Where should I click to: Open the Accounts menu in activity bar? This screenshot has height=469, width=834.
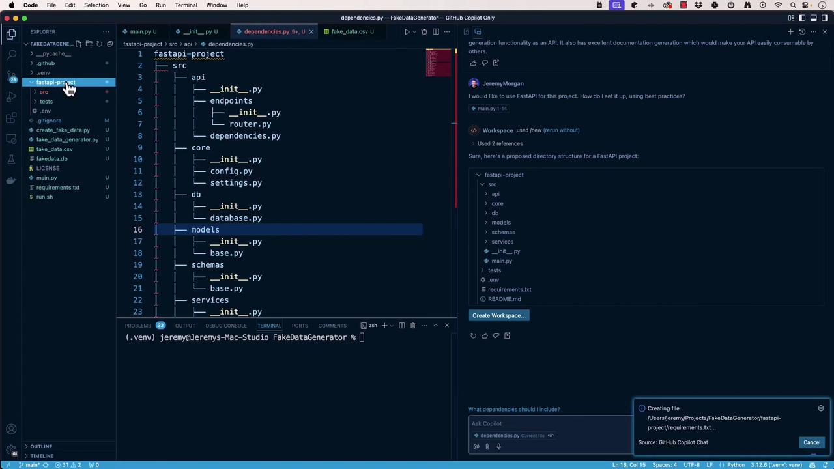click(x=11, y=429)
